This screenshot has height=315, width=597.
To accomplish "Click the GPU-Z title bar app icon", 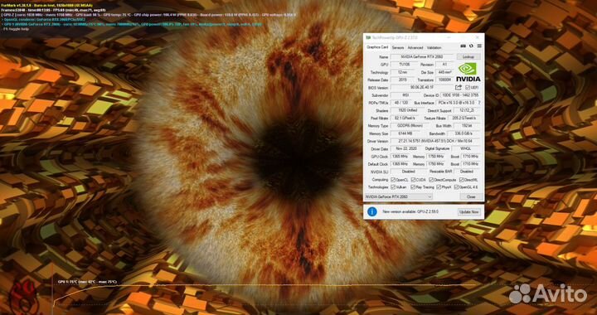I will (x=368, y=37).
